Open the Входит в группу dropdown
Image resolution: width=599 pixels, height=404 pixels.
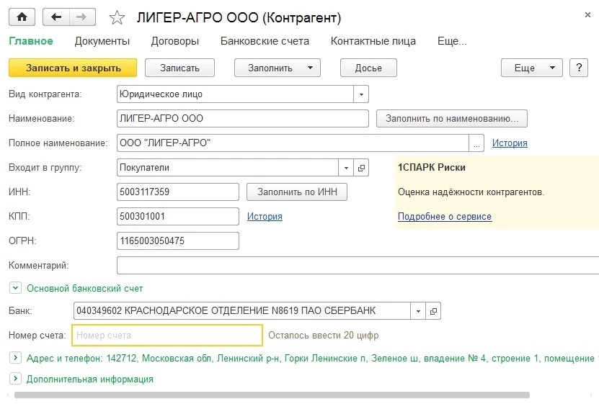coord(347,168)
